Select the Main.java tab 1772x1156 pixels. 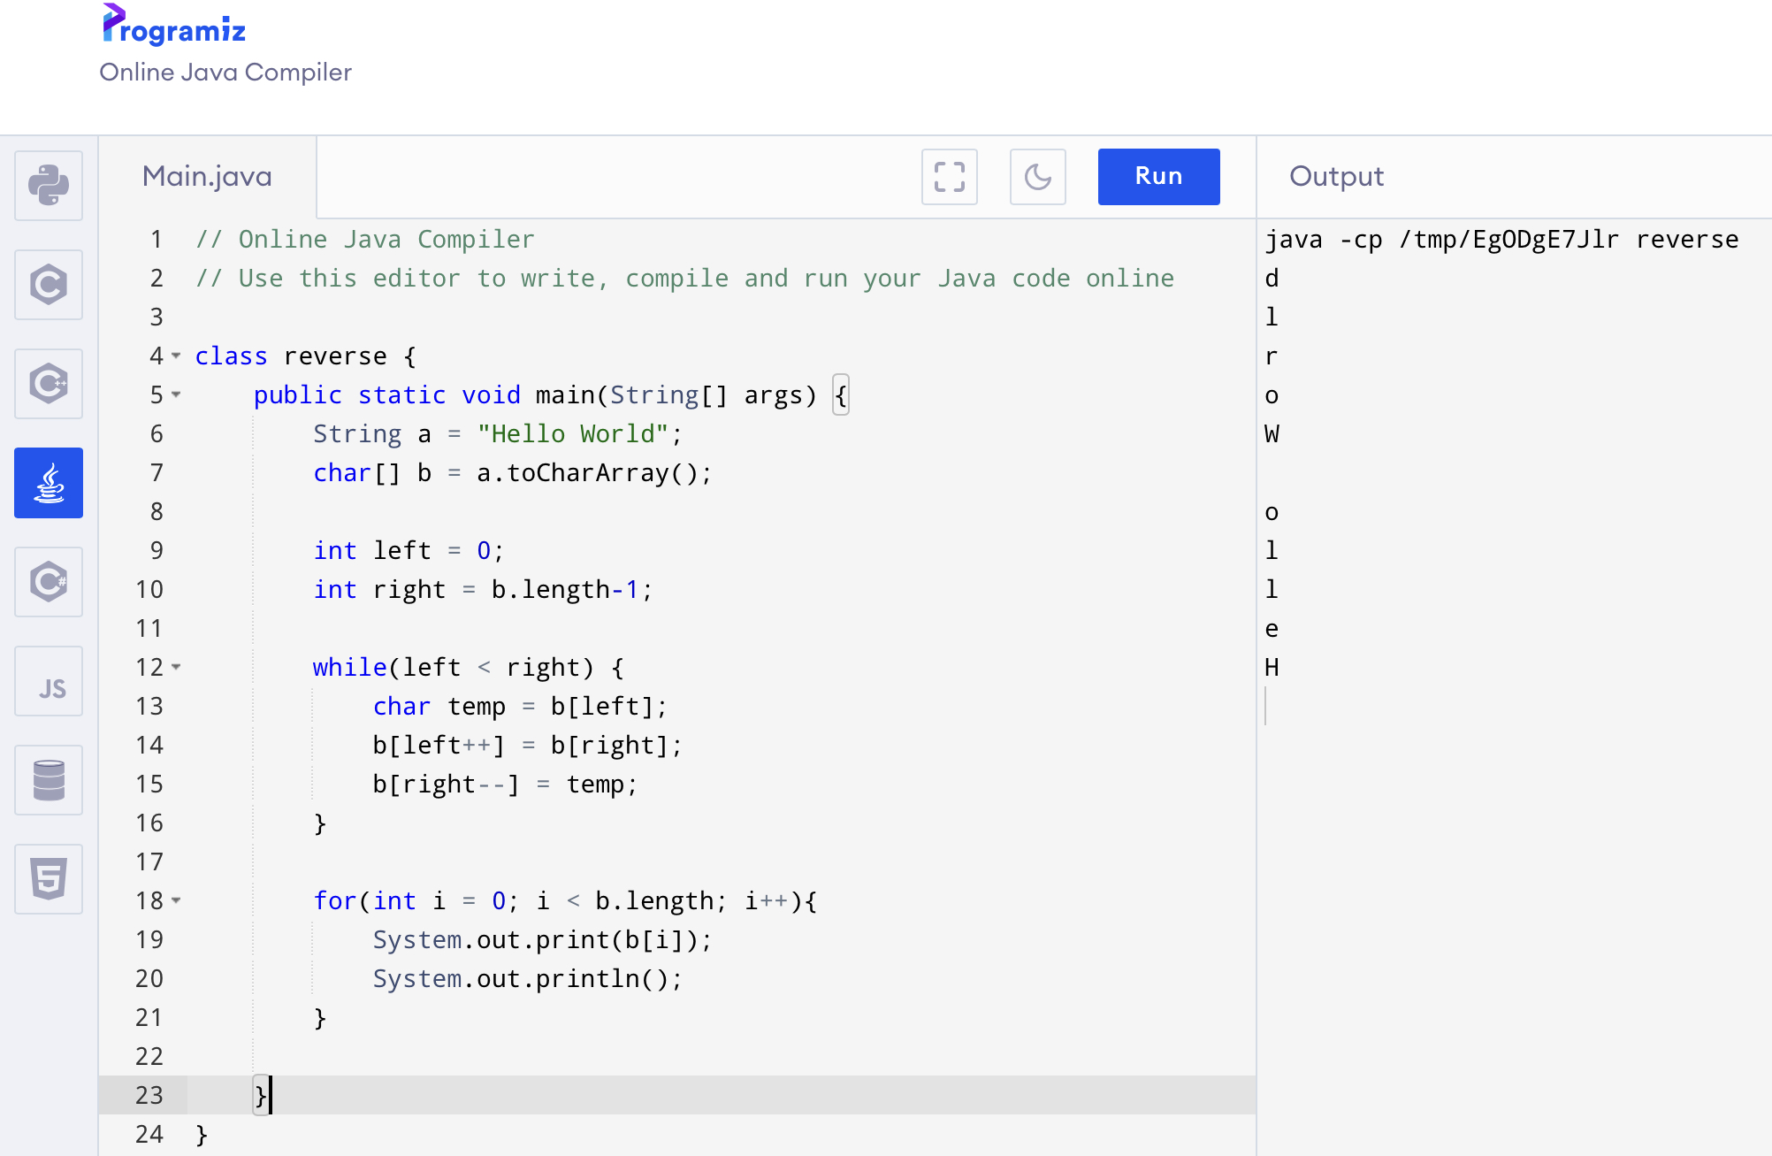(207, 177)
